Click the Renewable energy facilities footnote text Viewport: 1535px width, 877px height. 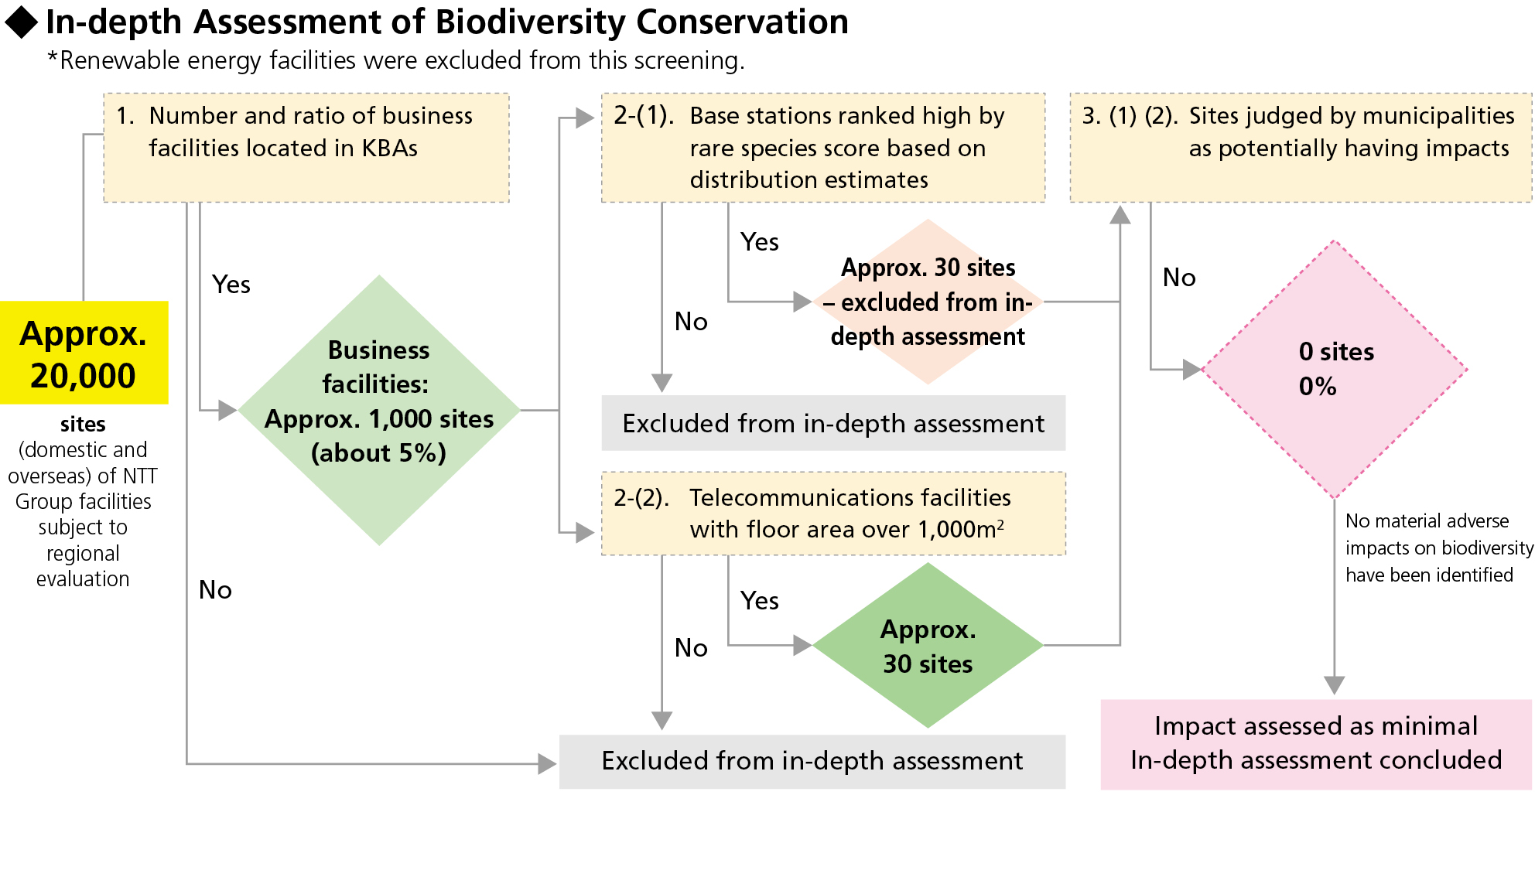click(x=395, y=60)
